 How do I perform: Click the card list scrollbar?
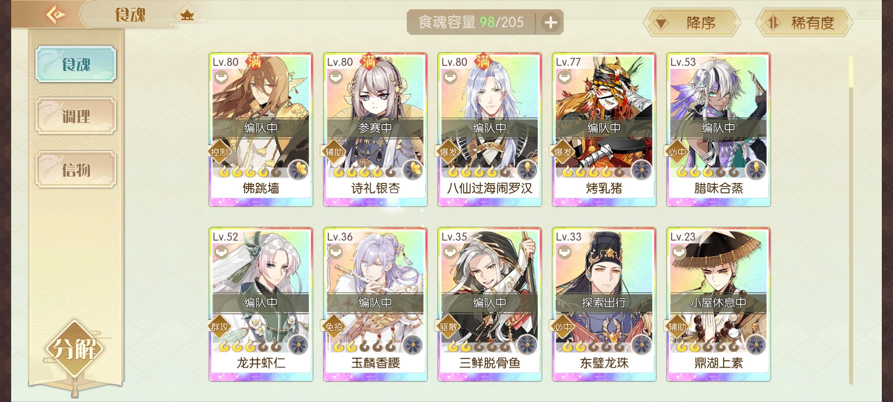pyautogui.click(x=851, y=220)
